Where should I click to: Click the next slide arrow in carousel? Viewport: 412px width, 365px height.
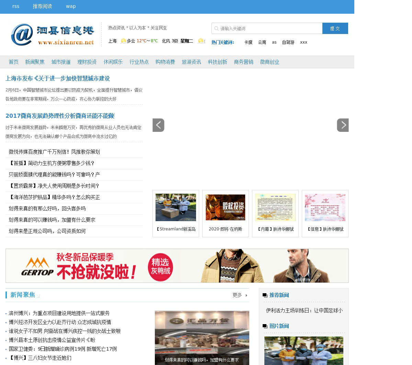pos(343,125)
